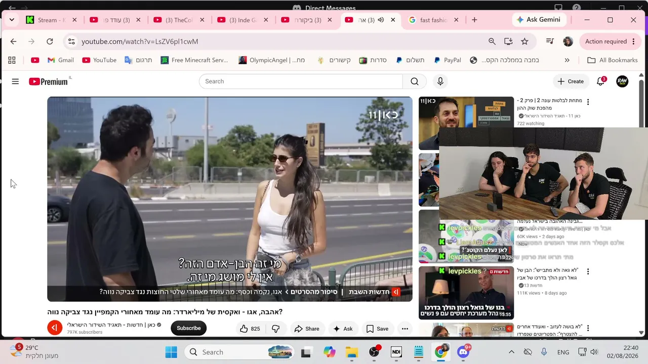Open Discord from the taskbar
The width and height of the screenshot is (648, 364).
coord(463,352)
